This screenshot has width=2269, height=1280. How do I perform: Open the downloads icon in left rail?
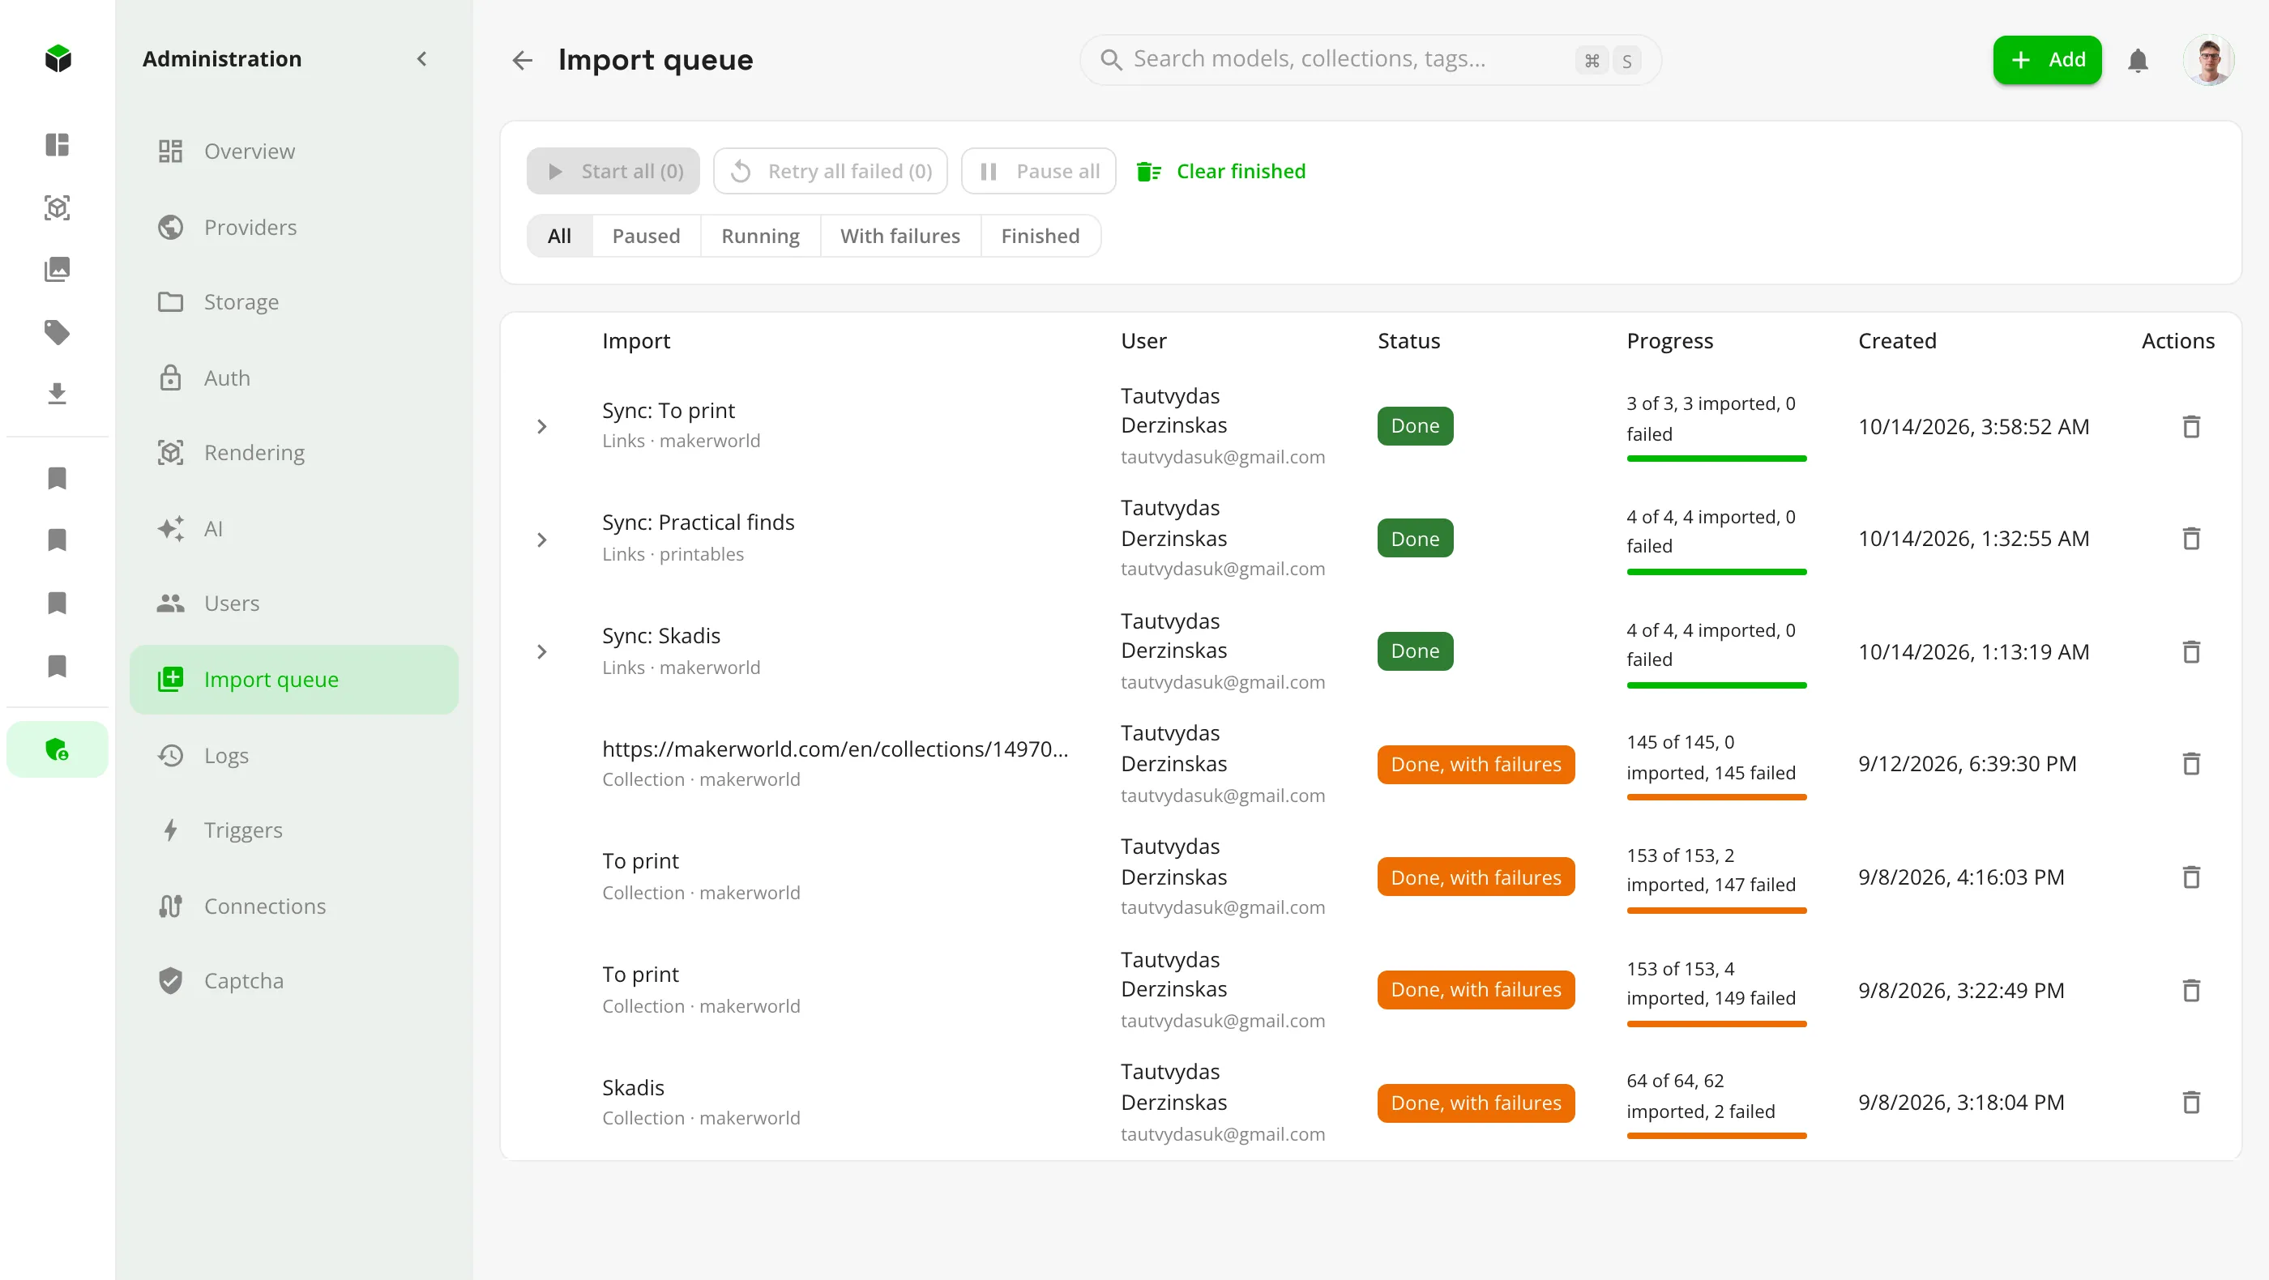click(58, 394)
